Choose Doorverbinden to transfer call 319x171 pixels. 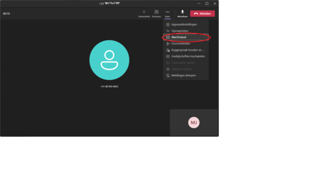pos(181,44)
